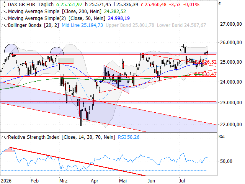
Task: Click the blue 50-day average value 24.998,19
Action: 119,18
